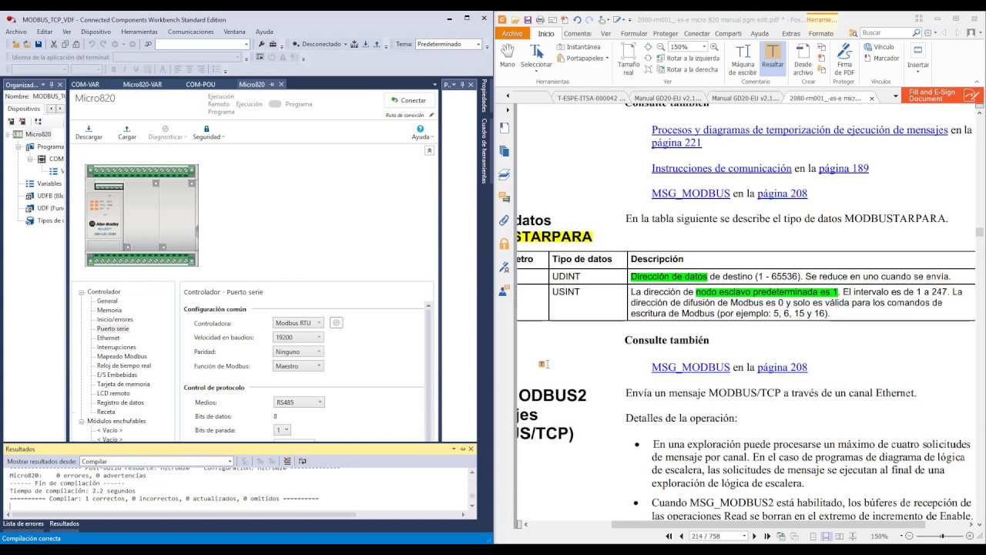Collapse Módulos enchufables tree node
The width and height of the screenshot is (986, 555).
pyautogui.click(x=82, y=422)
